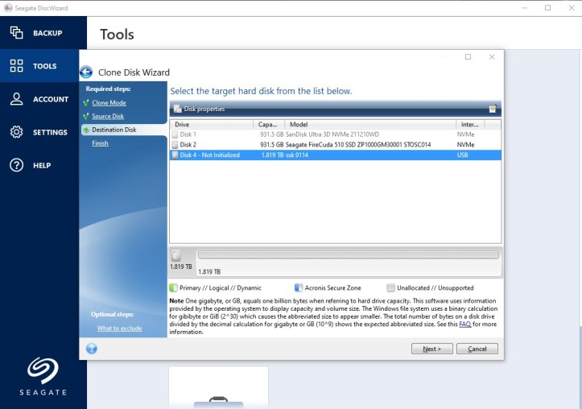The height and width of the screenshot is (409, 582).
Task: Click the Disk properties toolbar button
Action: tap(200, 109)
